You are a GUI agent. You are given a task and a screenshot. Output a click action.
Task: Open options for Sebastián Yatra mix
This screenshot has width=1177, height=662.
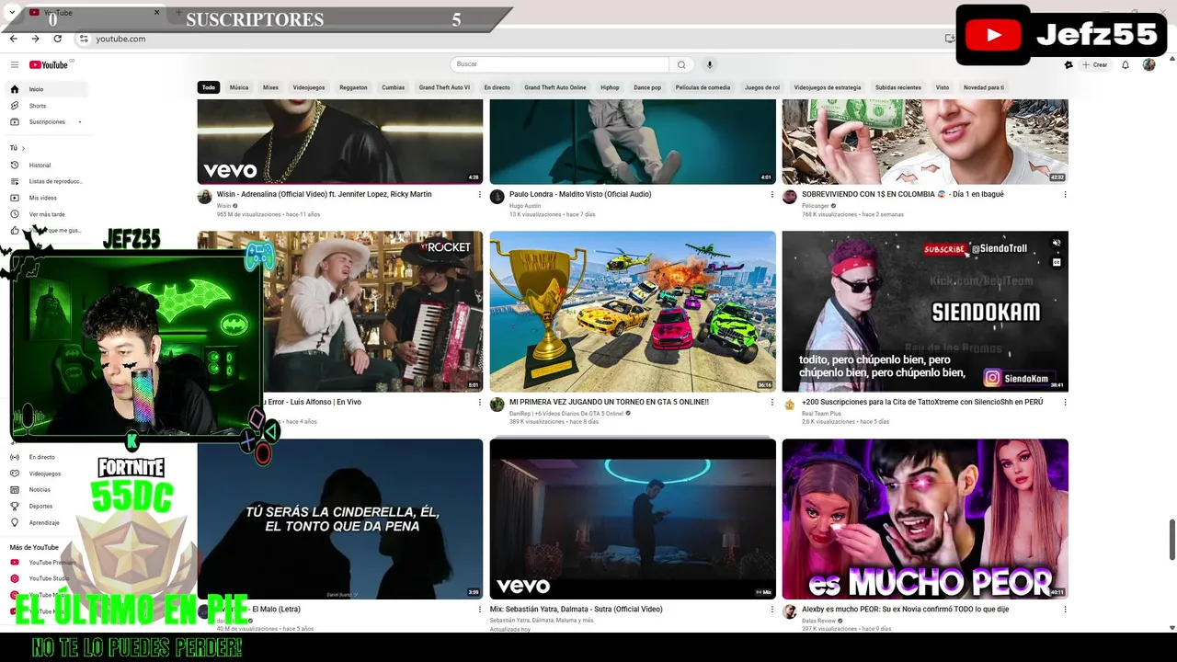click(x=771, y=610)
